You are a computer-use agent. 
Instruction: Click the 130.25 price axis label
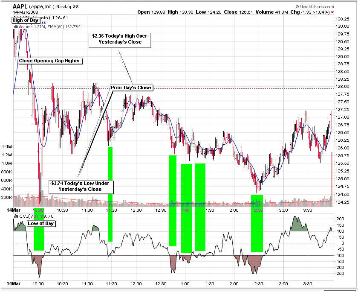coord(342,19)
